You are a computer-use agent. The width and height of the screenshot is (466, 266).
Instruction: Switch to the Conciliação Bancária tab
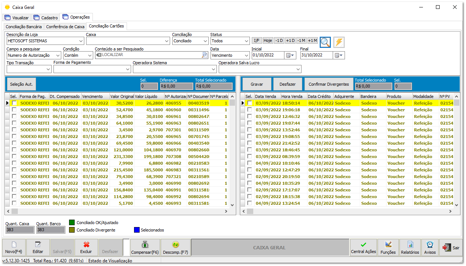24,27
